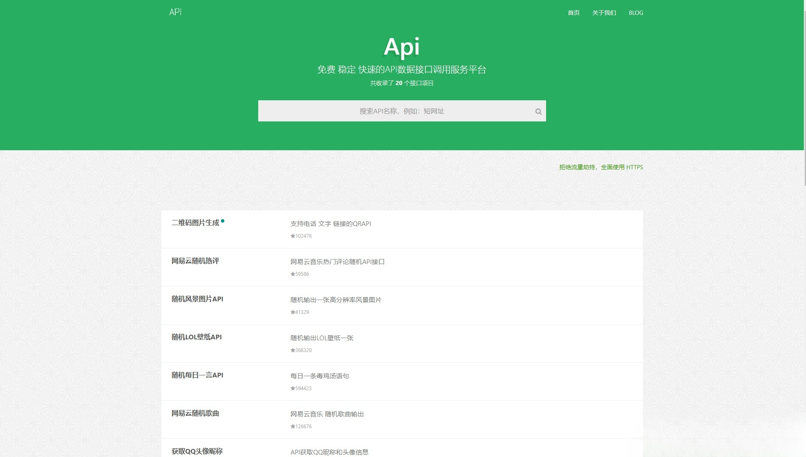Open the 随机LOL壁纸API entry
The image size is (806, 457).
[x=196, y=337]
